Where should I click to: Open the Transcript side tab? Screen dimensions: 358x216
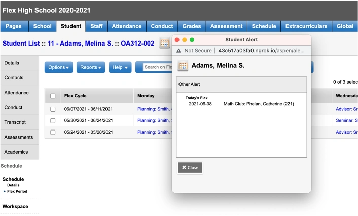(x=15, y=122)
